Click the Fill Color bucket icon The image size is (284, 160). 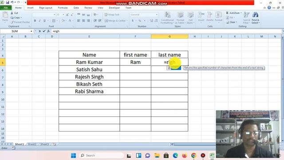[63, 20]
